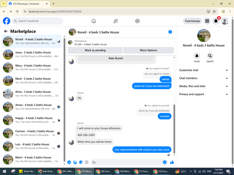Click the Rate Roneil button
Viewport: 234px width, 175px height.
click(116, 58)
